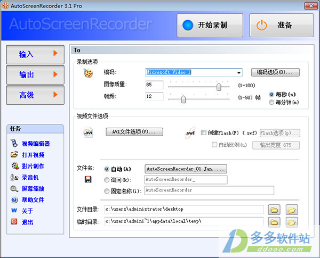The image size is (320, 258).
Task: Click the 图像质量 value field 85
Action: tap(154, 85)
